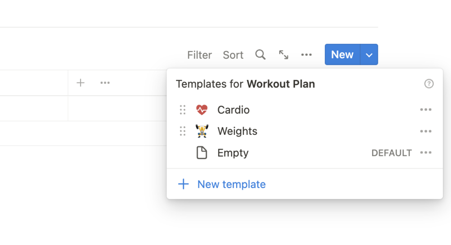Click the templates help question mark icon
The width and height of the screenshot is (451, 245).
coord(429,84)
